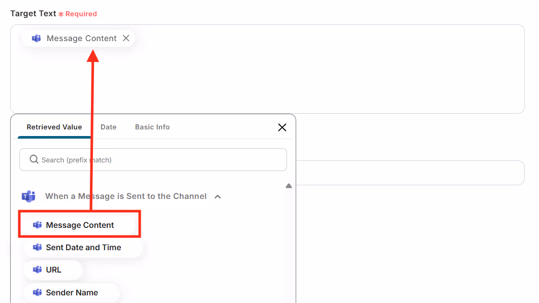Viewport: 539px width, 303px height.
Task: Click the scroll-up arrow of the value list
Action: (289, 186)
